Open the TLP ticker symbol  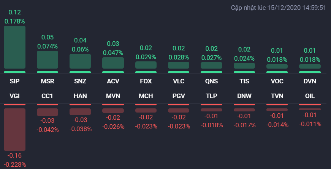[211, 96]
